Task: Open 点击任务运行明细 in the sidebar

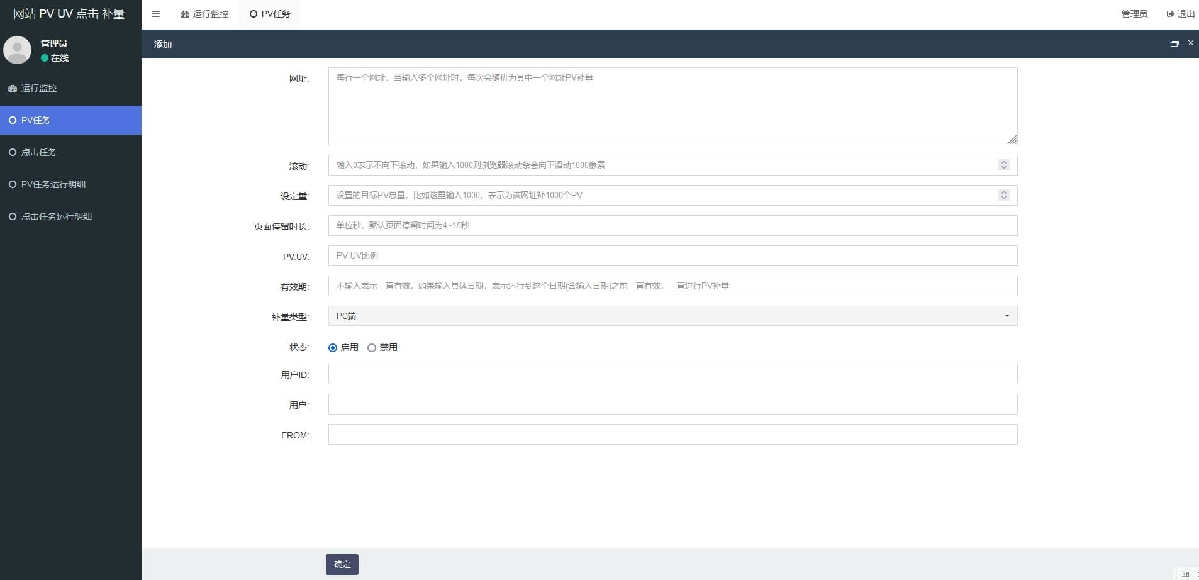Action: (x=70, y=216)
